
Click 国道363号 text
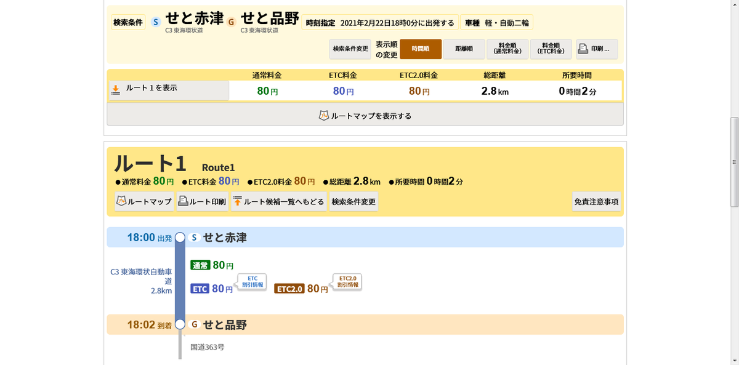click(x=207, y=347)
